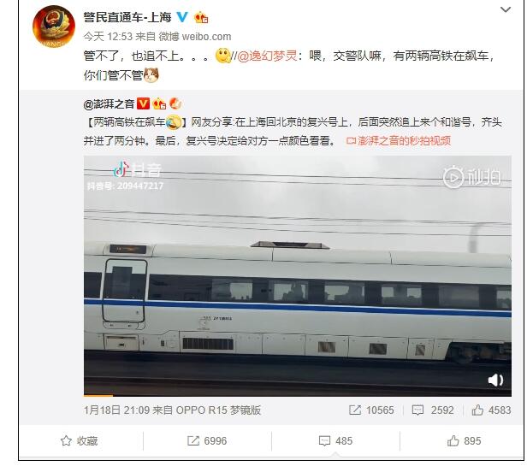The image size is (527, 472).
Task: Open the weibo.com source link
Action: pyautogui.click(x=206, y=36)
